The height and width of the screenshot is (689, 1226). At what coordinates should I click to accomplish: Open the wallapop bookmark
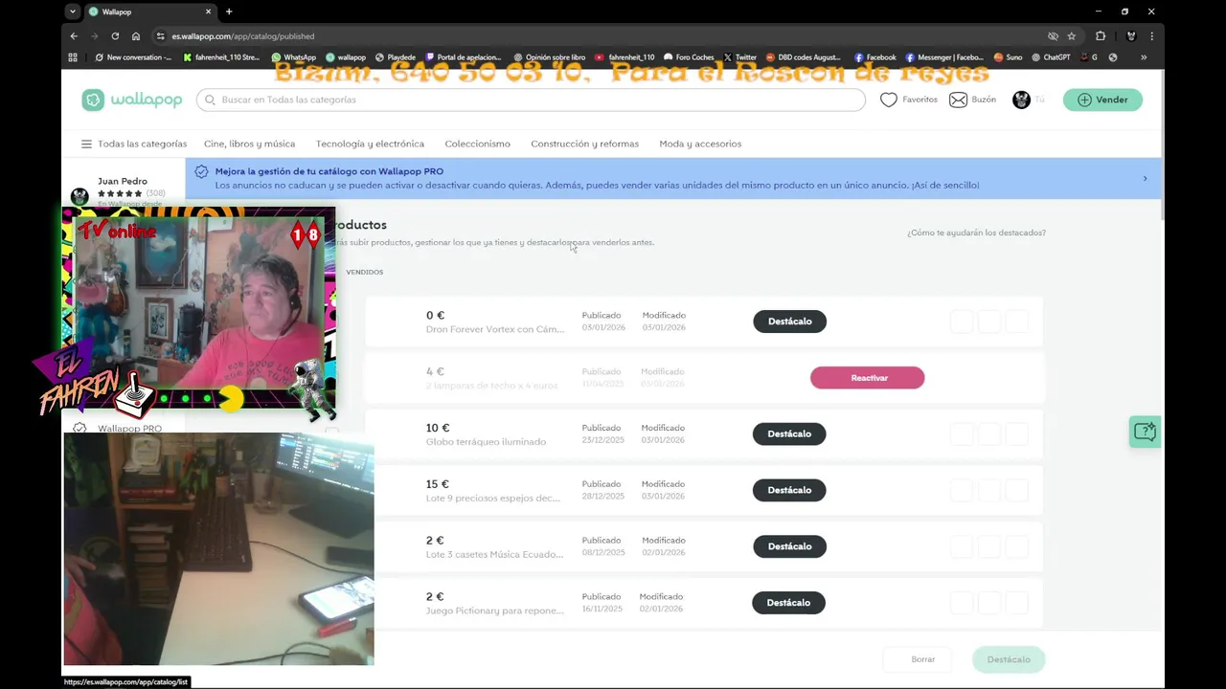pyautogui.click(x=346, y=57)
